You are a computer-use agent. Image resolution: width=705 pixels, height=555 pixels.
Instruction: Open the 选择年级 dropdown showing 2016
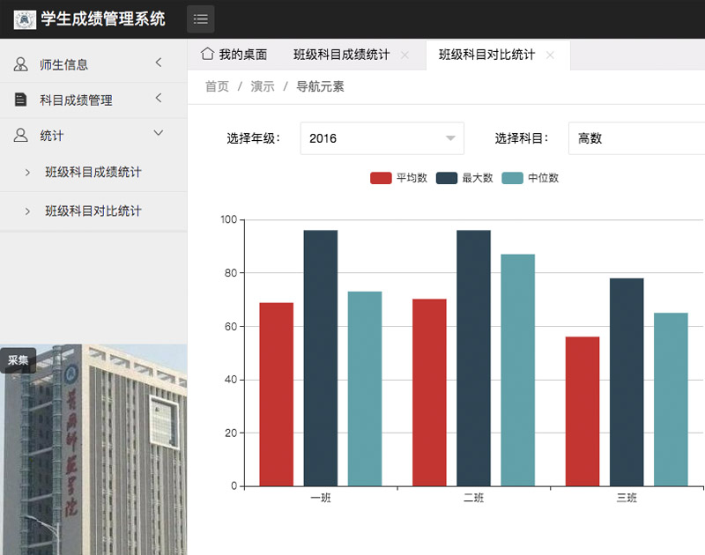[382, 138]
